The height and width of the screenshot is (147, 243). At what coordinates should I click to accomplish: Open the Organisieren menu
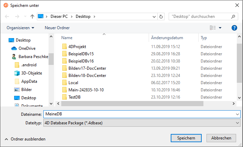click(20, 28)
